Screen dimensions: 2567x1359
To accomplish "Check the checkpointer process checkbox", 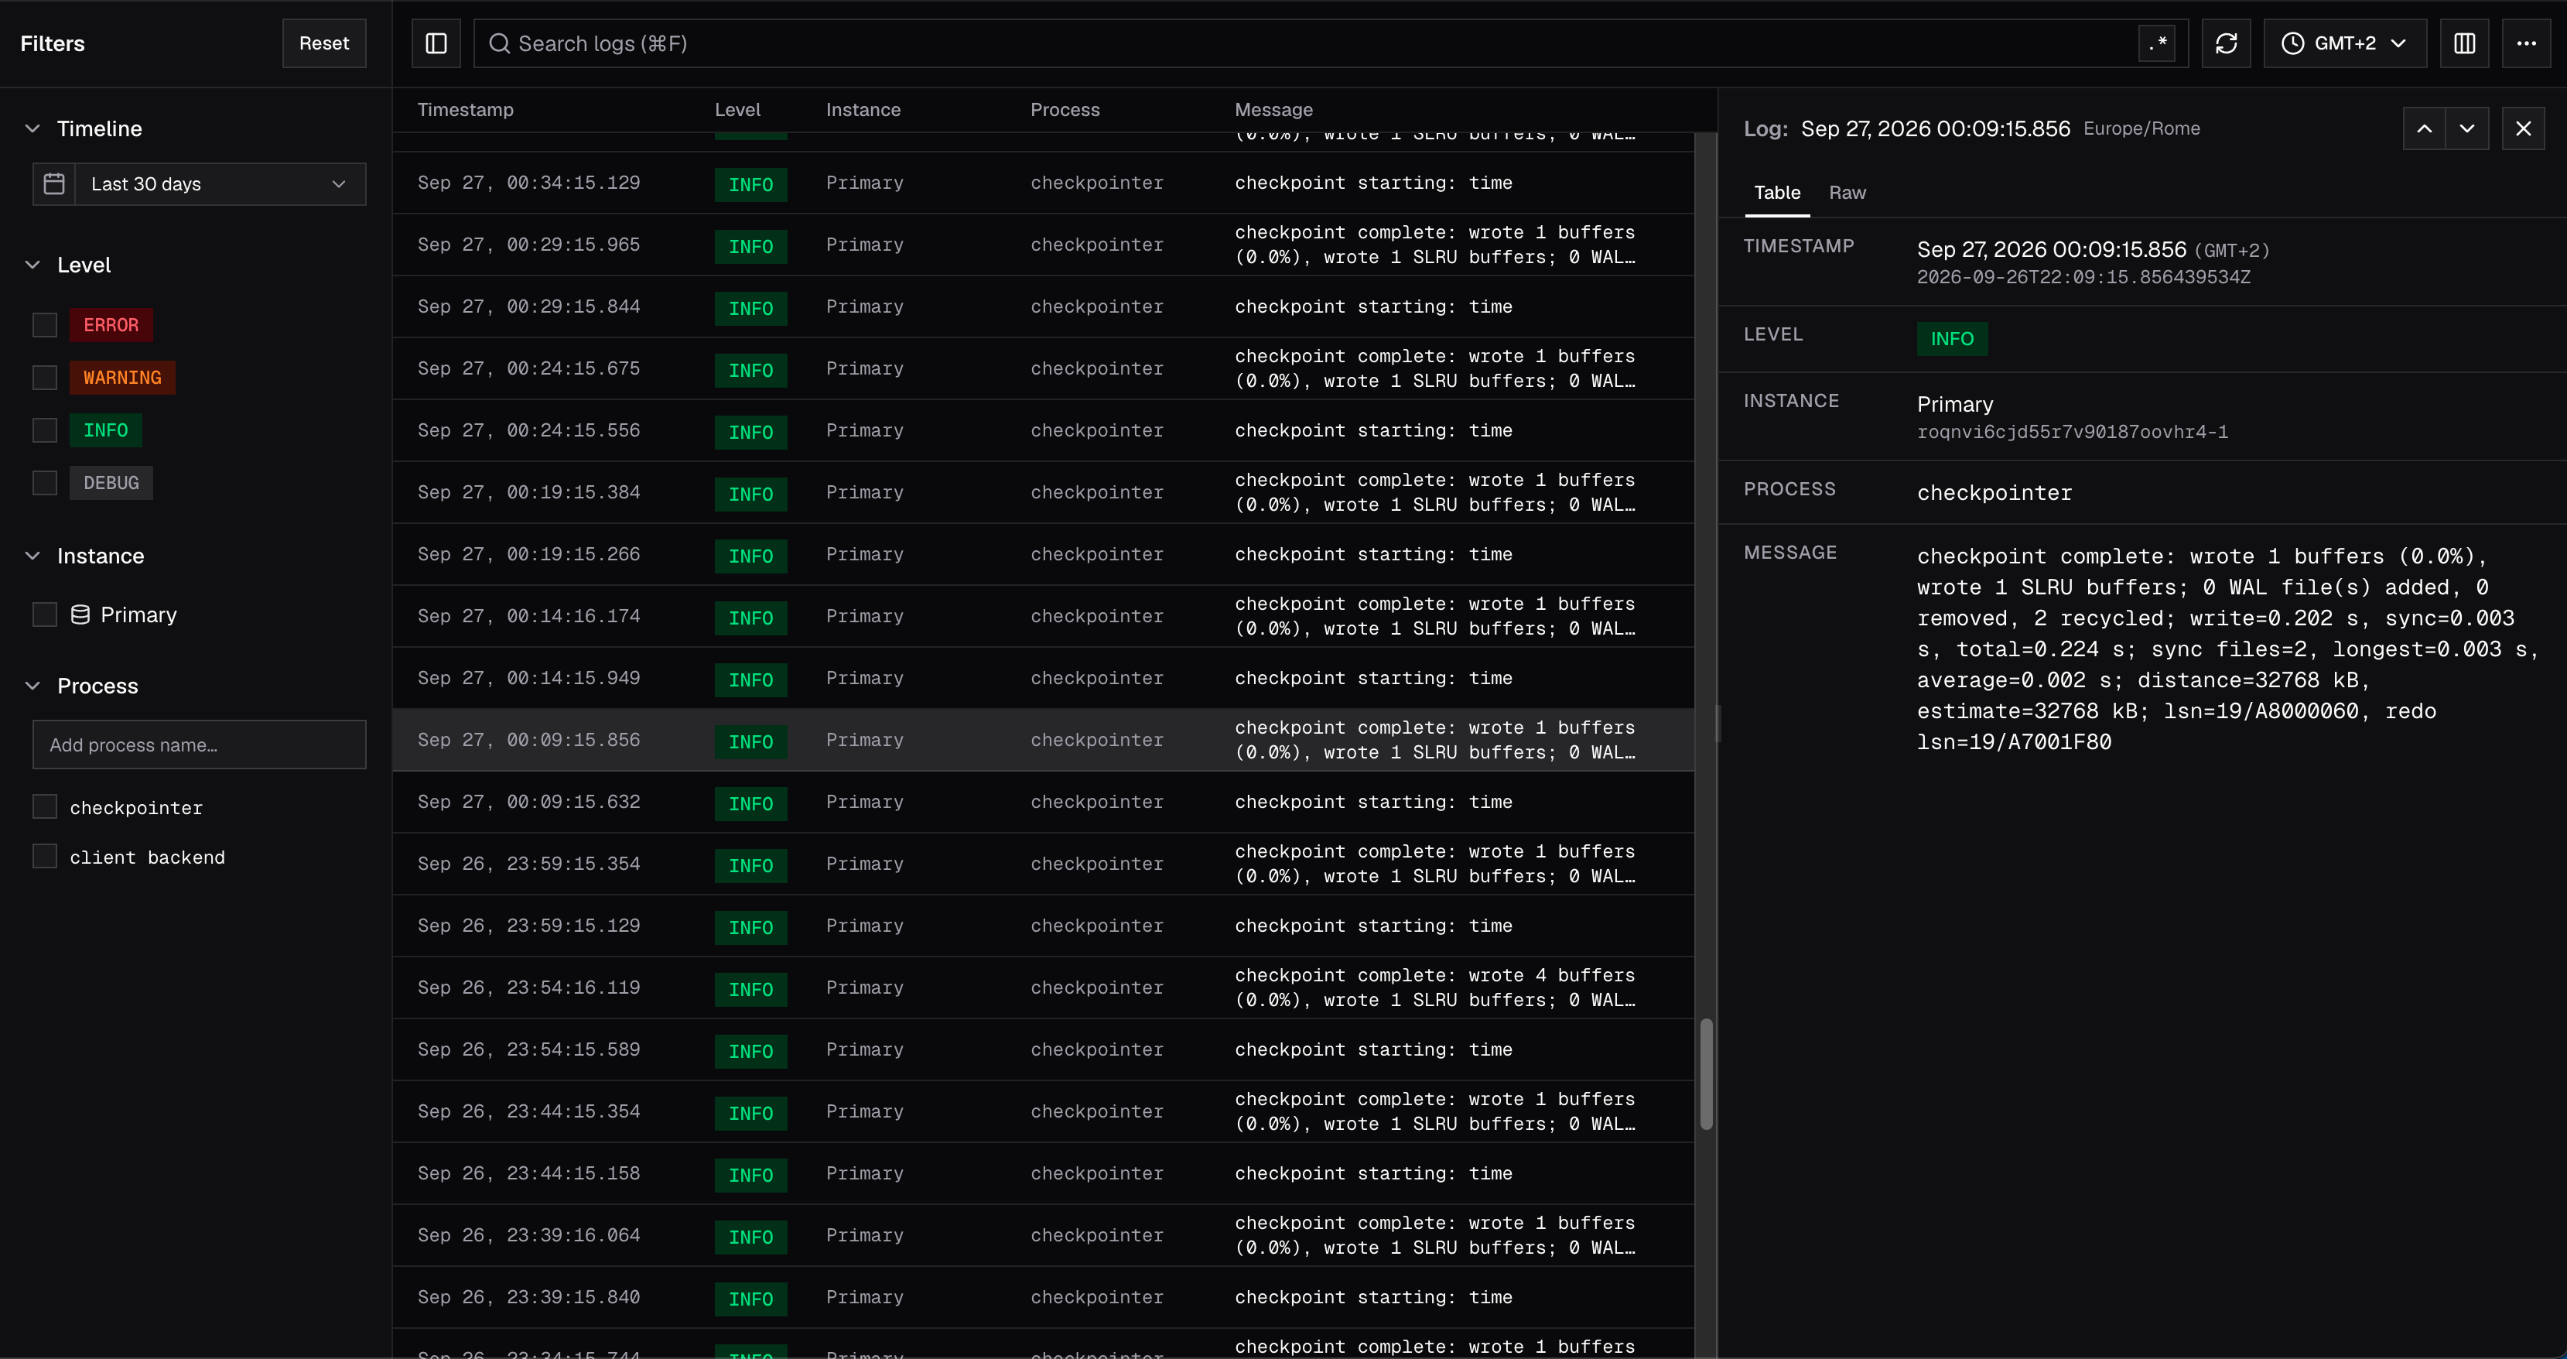I will 45,806.
